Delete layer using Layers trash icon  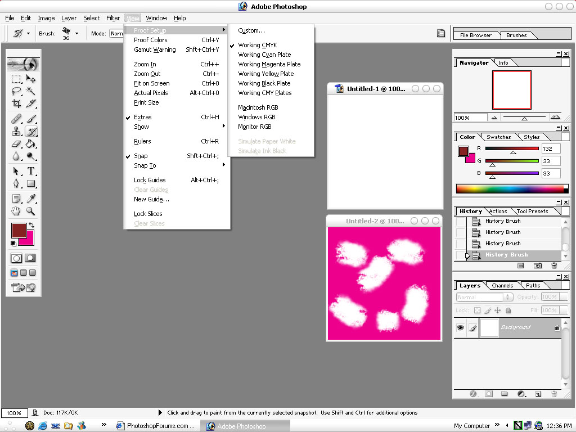[x=554, y=394]
